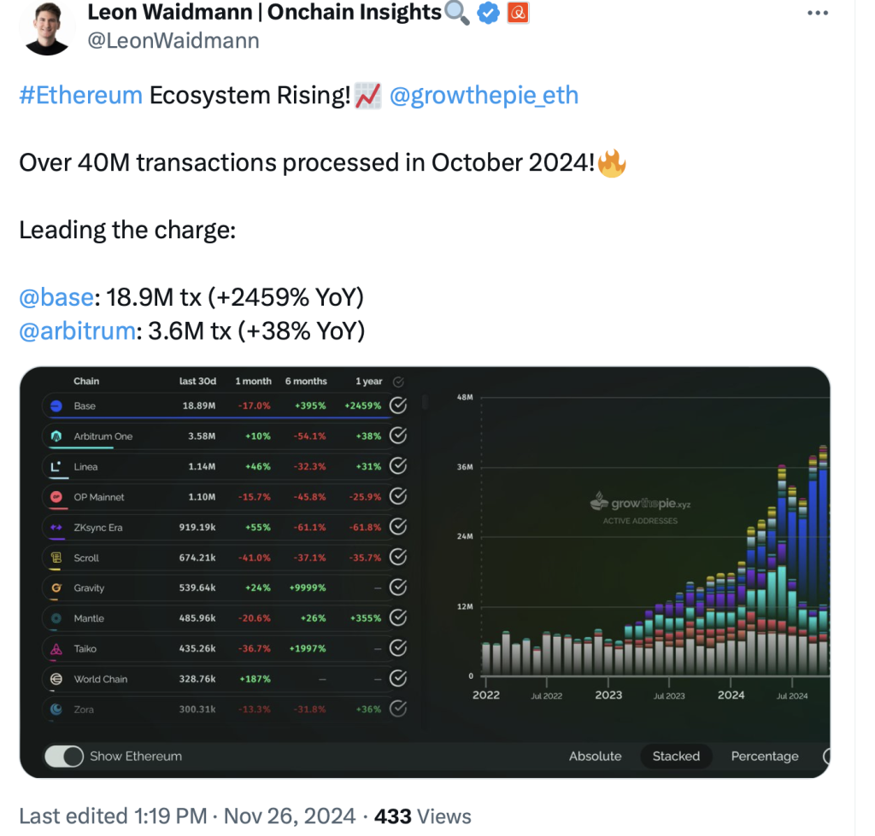Select the Stacked view tab
The height and width of the screenshot is (836, 875).
point(676,757)
